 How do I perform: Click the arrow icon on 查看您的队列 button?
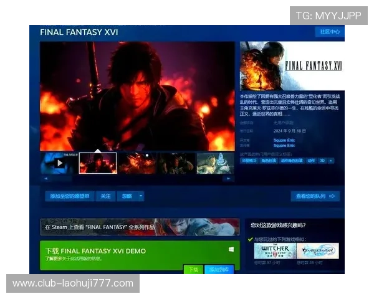pyautogui.click(x=332, y=196)
